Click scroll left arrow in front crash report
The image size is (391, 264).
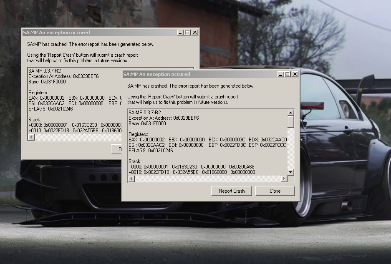(x=131, y=179)
